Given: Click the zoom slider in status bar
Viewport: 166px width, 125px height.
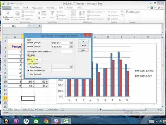Looking at the screenshot, I should click(x=150, y=112).
